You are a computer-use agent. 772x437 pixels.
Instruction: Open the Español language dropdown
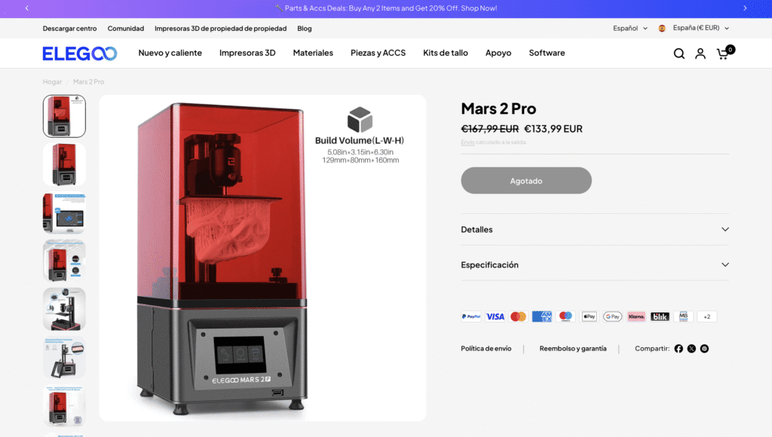coord(630,28)
